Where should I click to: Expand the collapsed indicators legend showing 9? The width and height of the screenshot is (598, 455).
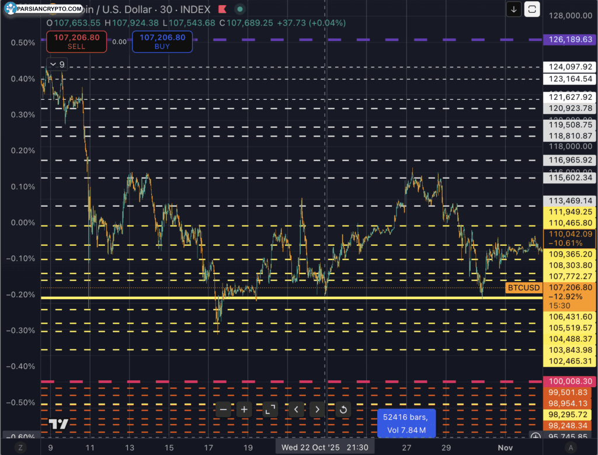(x=57, y=64)
